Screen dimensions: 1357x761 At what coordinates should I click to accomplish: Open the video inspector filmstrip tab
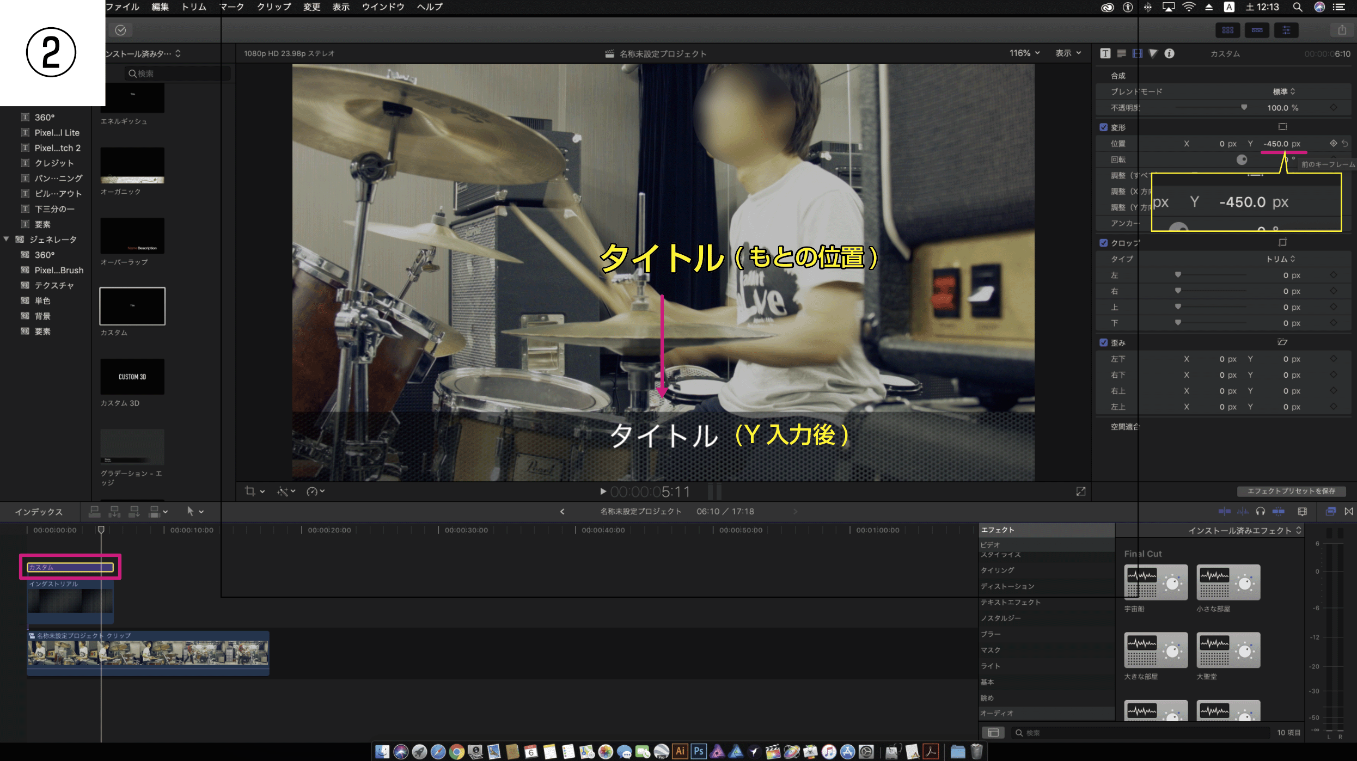point(1137,53)
